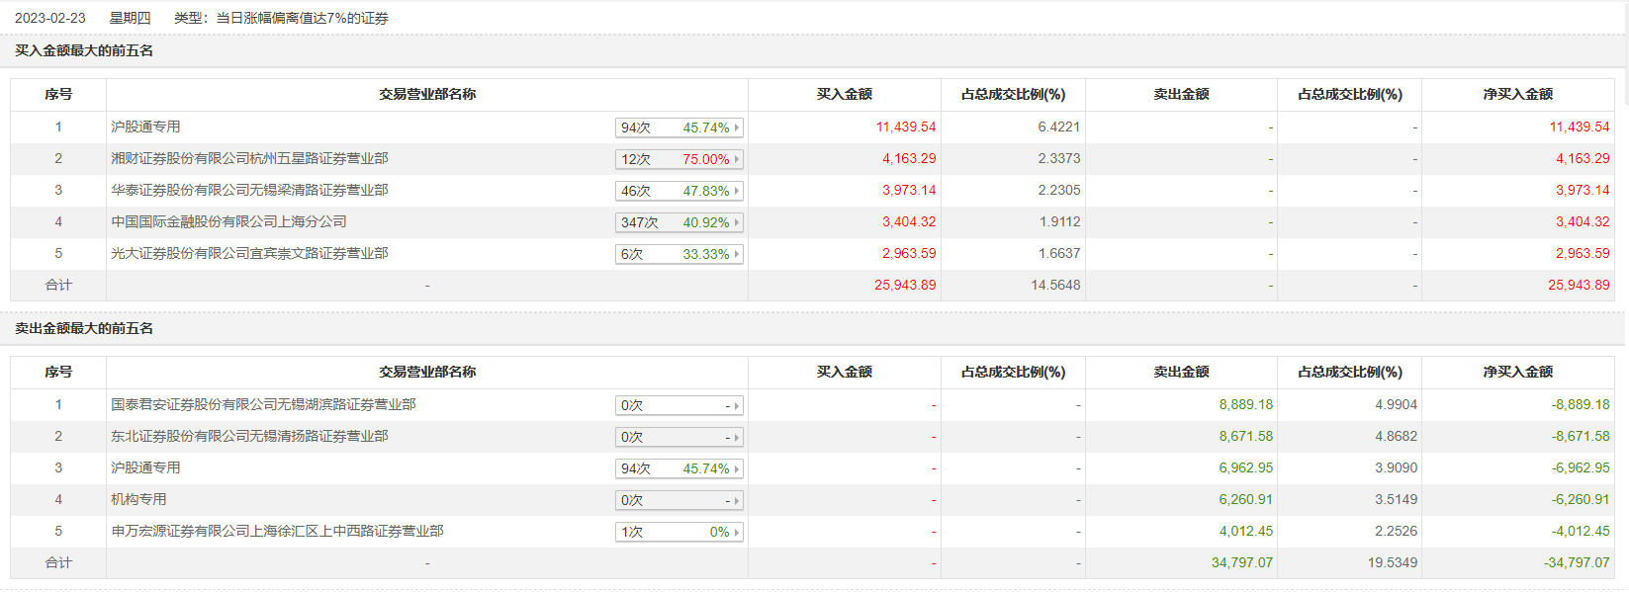Click 沪股通专用 in the sell table

[x=145, y=467]
